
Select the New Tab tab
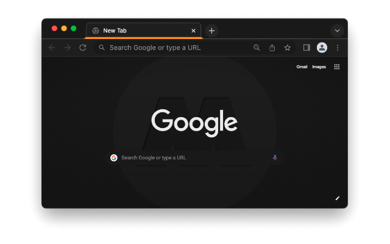coord(144,30)
